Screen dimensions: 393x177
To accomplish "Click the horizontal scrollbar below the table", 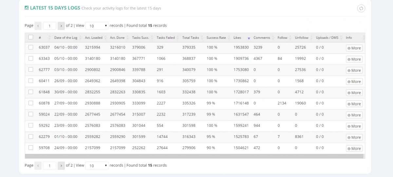I will [194, 156].
